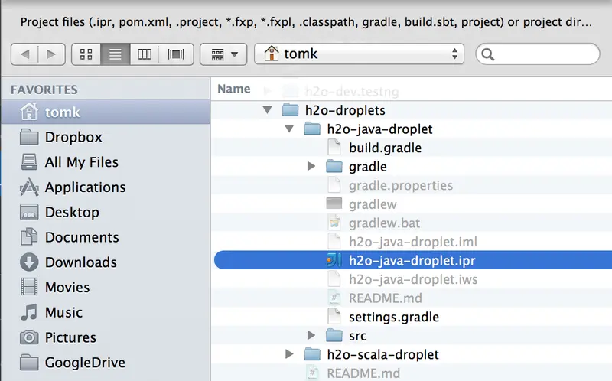Switch to icon view mode
Screen dimensions: 612x381
coord(86,54)
